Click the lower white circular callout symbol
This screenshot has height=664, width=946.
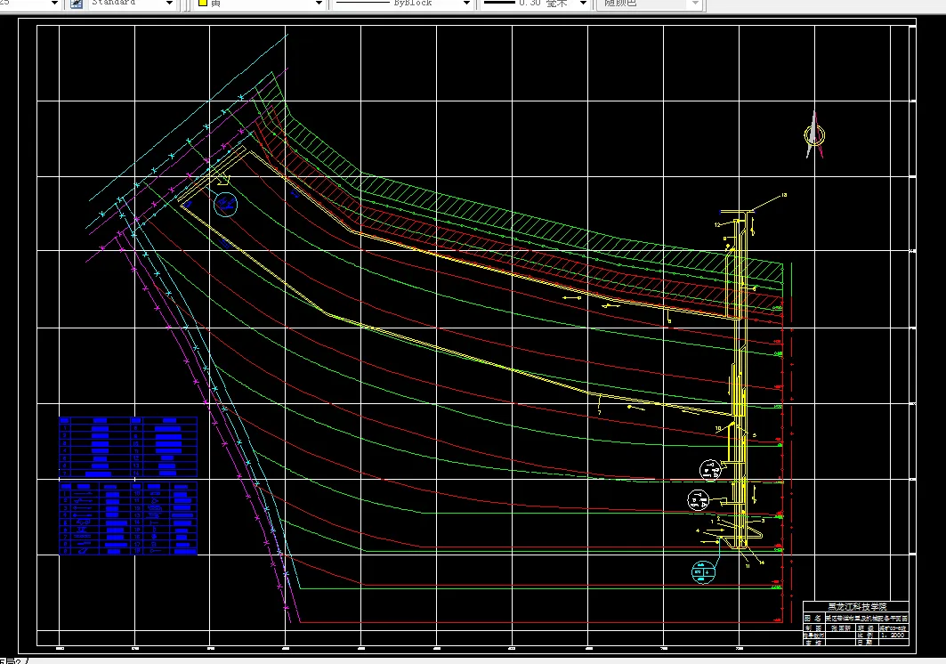(x=699, y=500)
